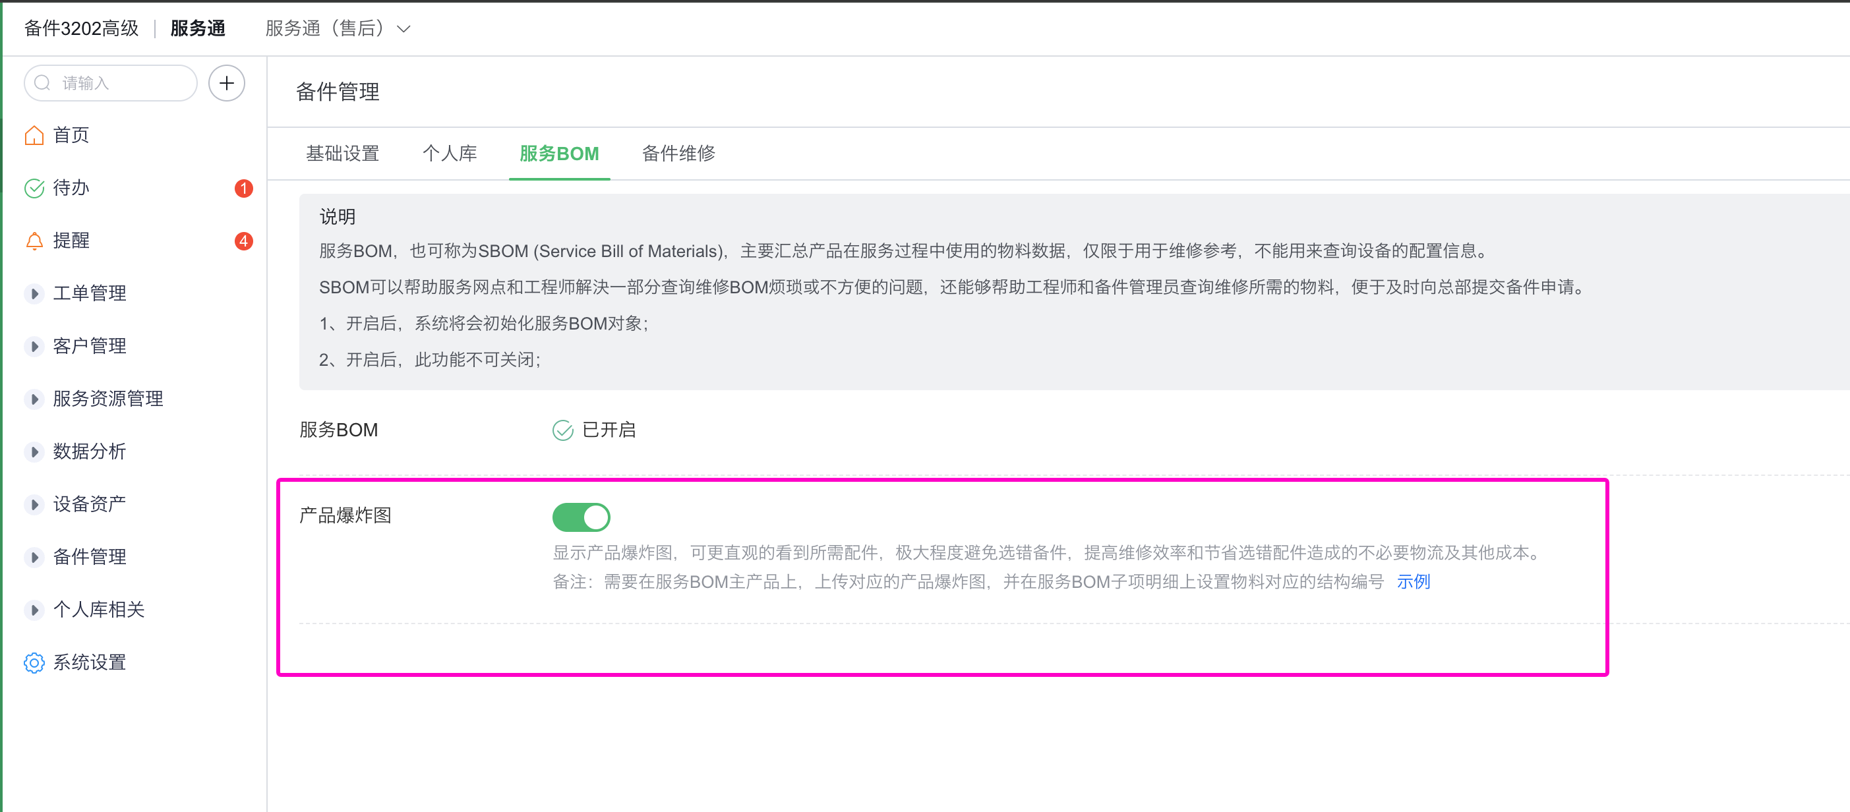1850x812 pixels.
Task: Expand the 个人库相关 menu arrow
Action: coord(34,610)
